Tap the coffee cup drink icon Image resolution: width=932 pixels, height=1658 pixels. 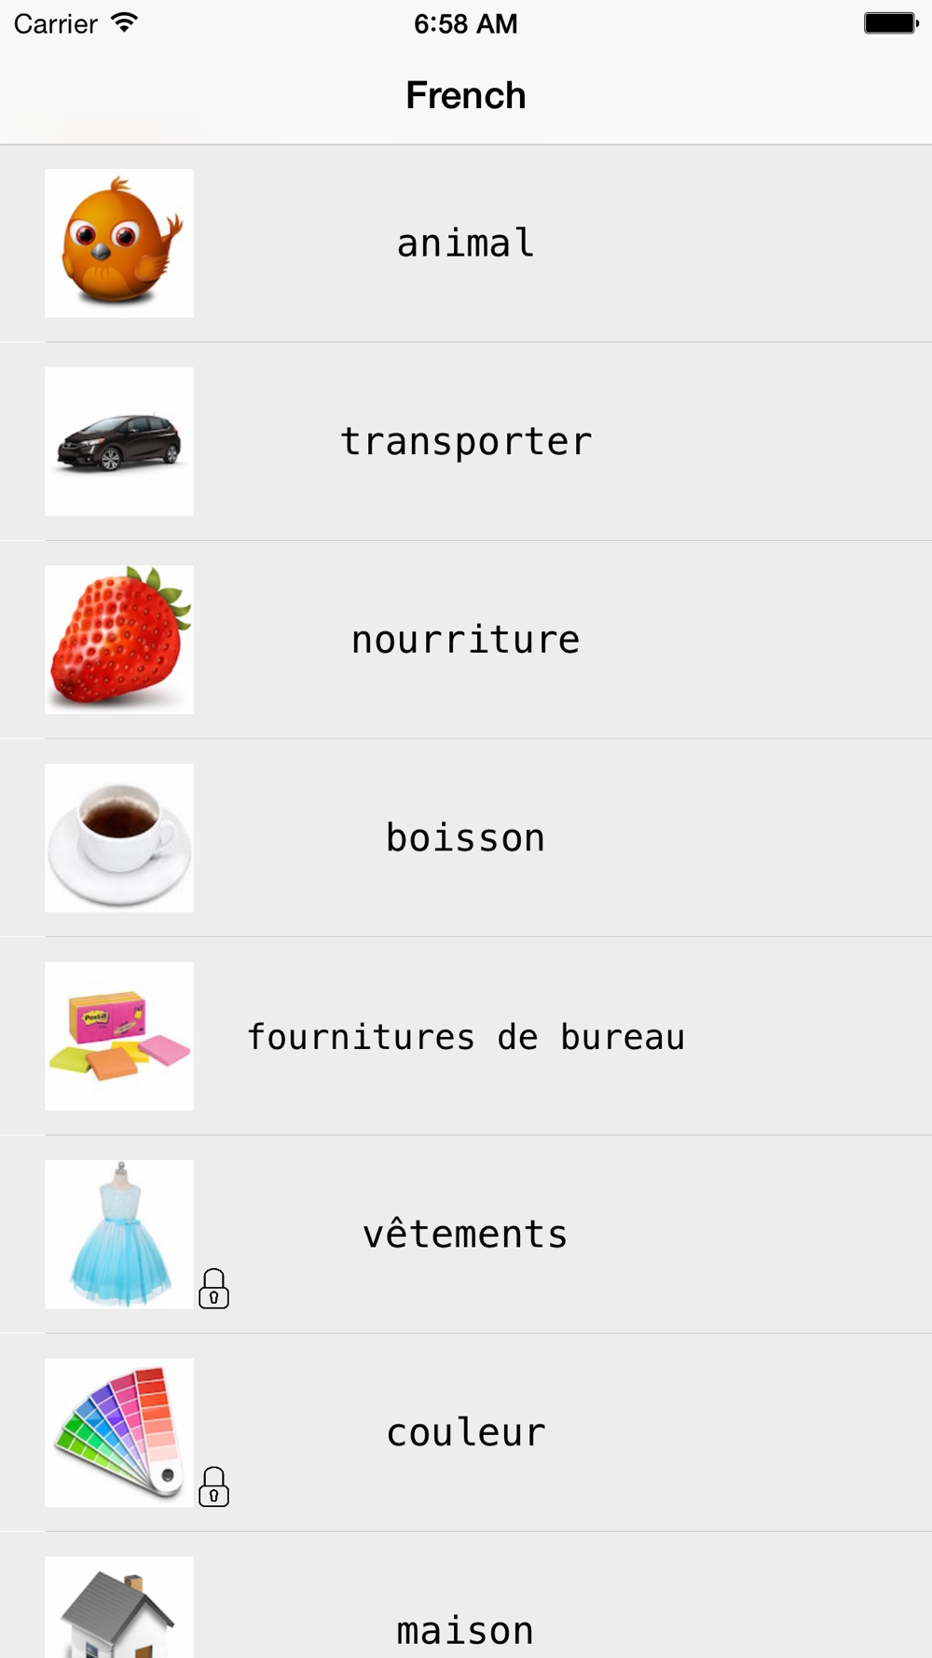[119, 837]
